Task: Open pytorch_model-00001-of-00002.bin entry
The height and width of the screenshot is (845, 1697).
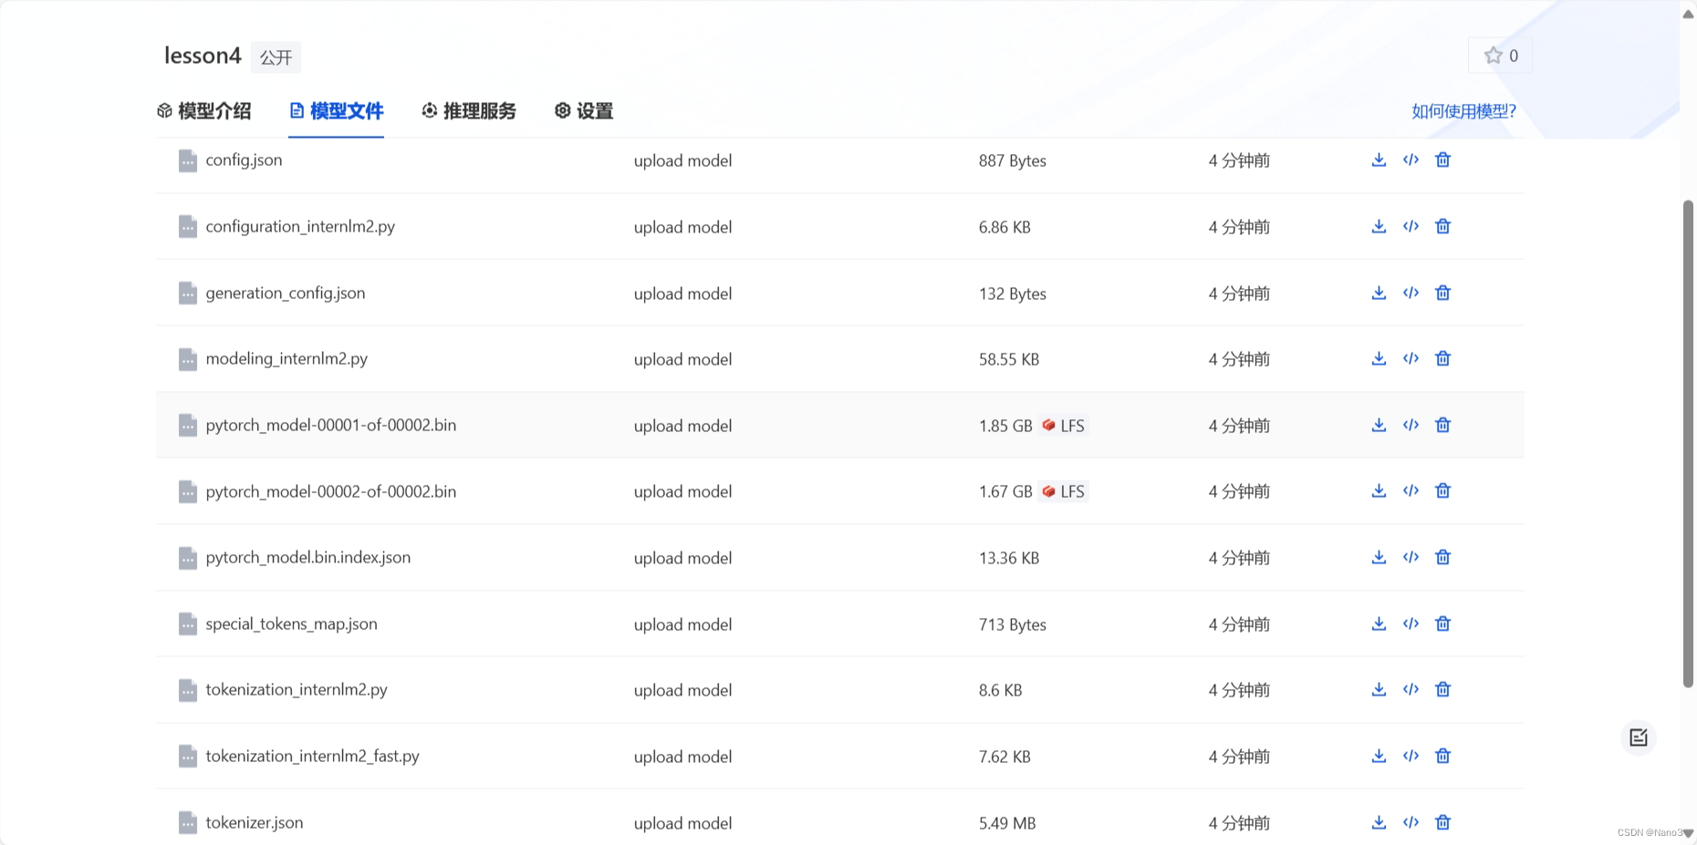Action: 331,426
